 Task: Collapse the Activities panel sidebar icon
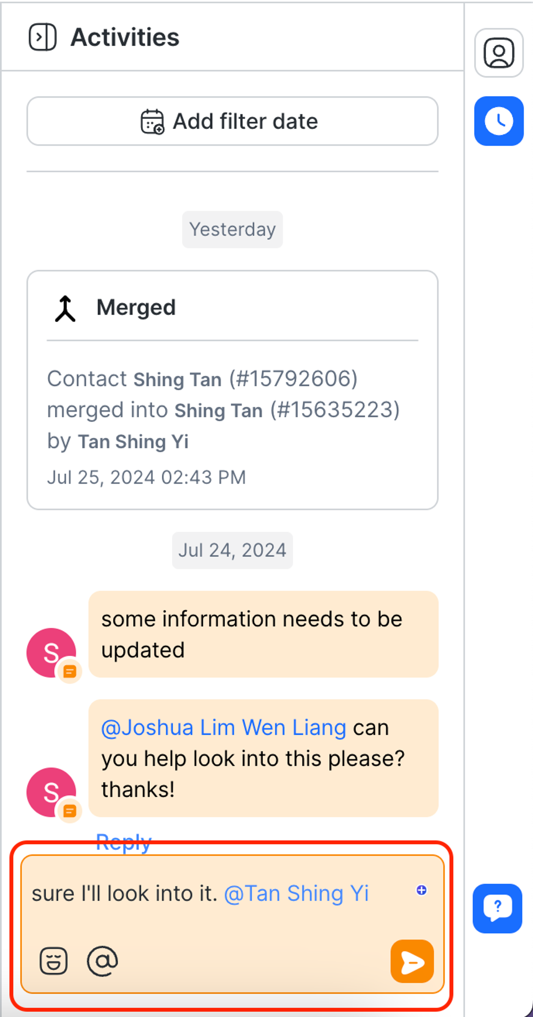[x=43, y=37]
